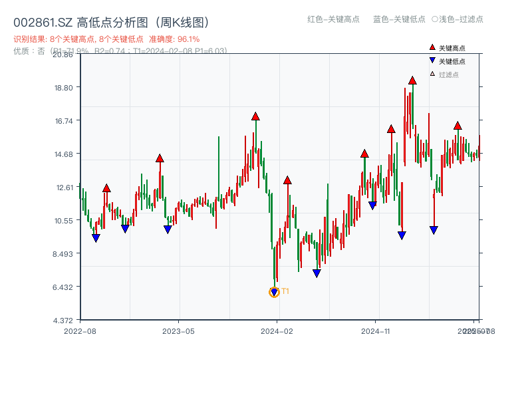
Task: Click the deepest blue triangle marker mid-chart
Action: click(x=316, y=273)
